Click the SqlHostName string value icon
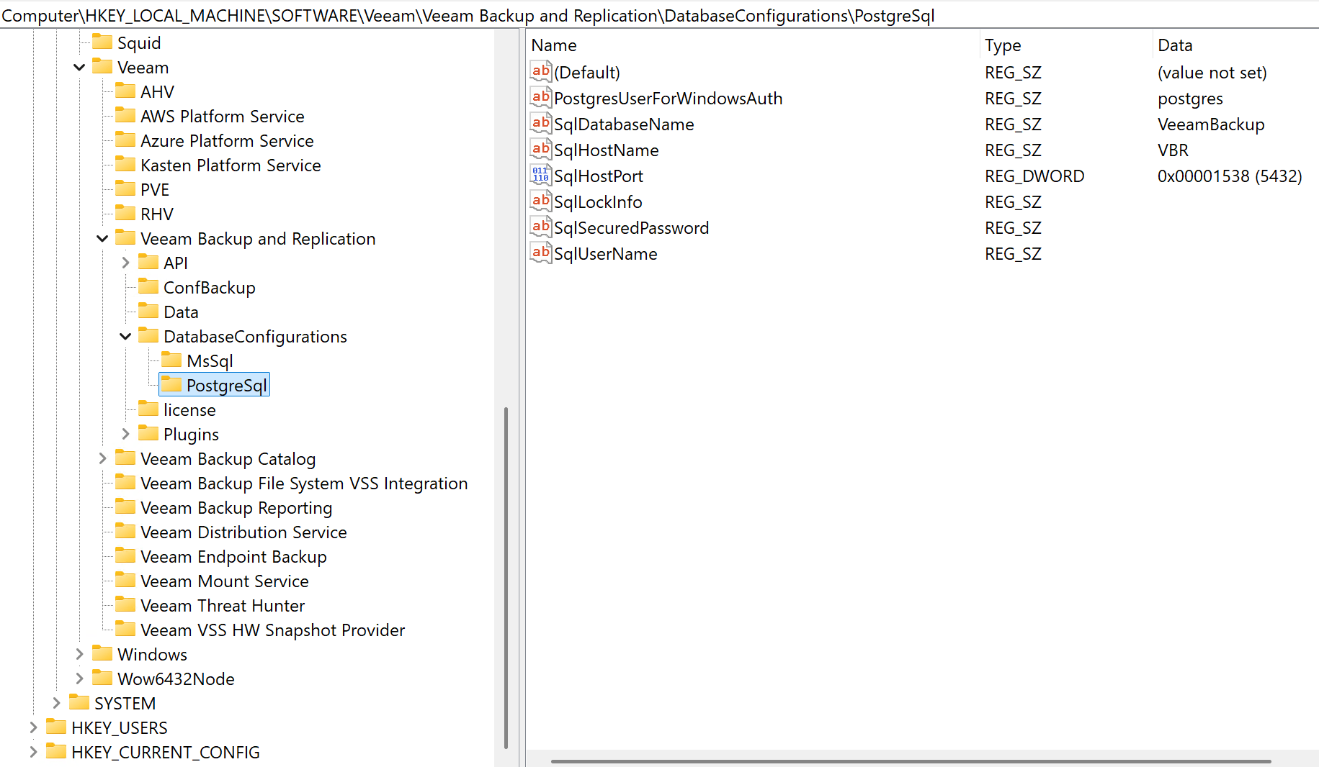The image size is (1319, 767). pos(540,149)
